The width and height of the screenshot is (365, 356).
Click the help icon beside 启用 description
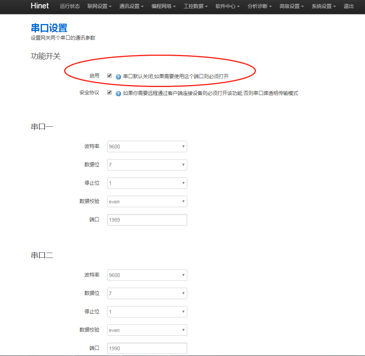(118, 77)
